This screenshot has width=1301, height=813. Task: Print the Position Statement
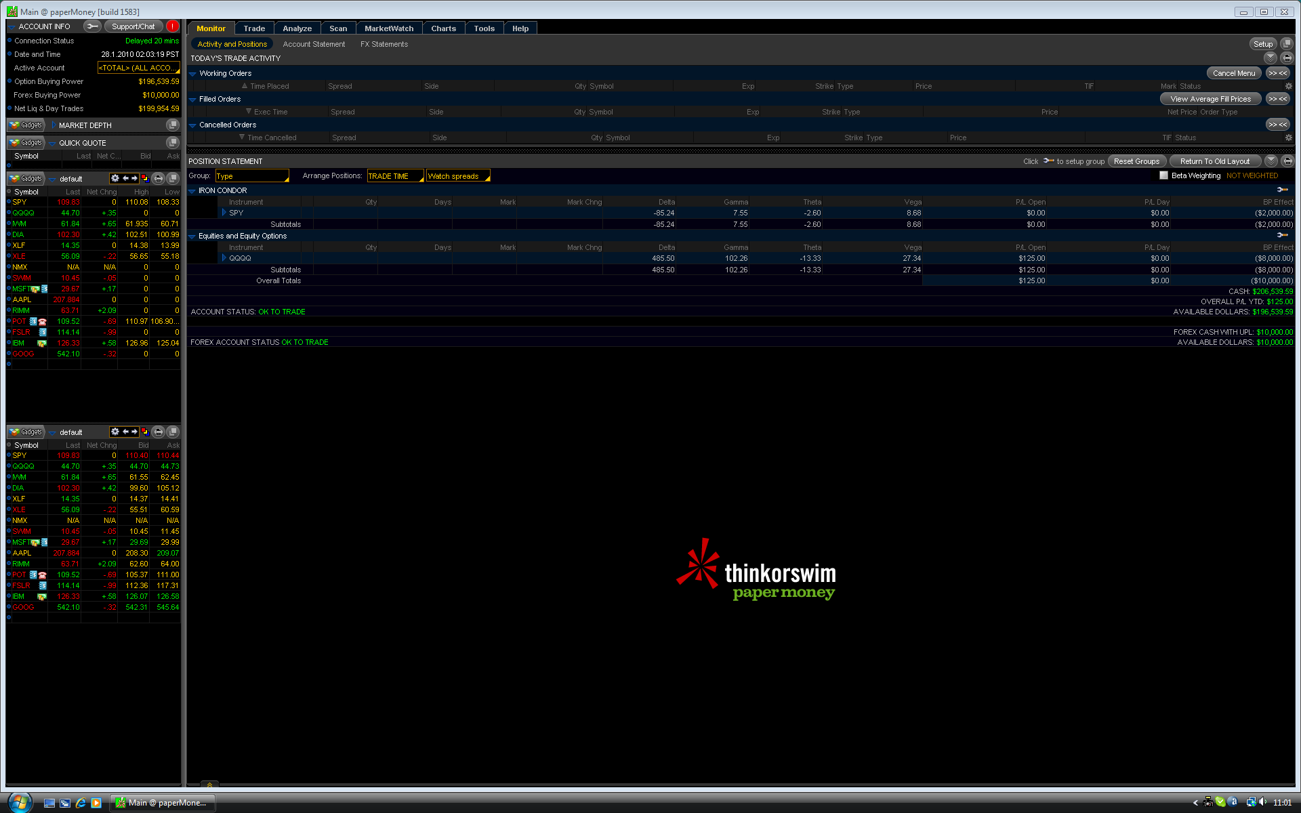pyautogui.click(x=1287, y=161)
